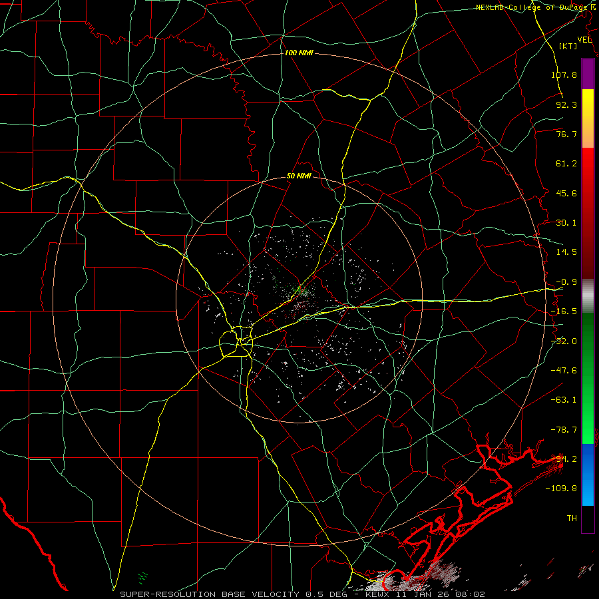This screenshot has width=599, height=599.
Task: Click the -32.0 scale value
Action: pos(564,341)
